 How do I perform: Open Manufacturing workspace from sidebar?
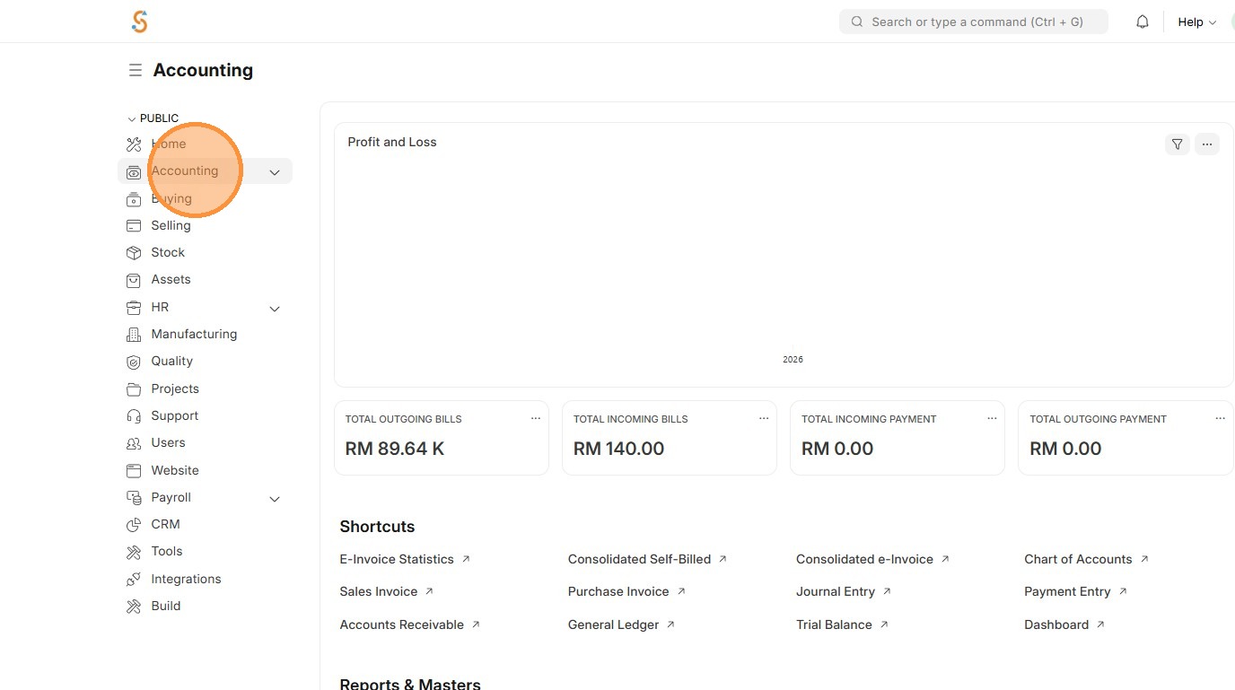(x=194, y=334)
